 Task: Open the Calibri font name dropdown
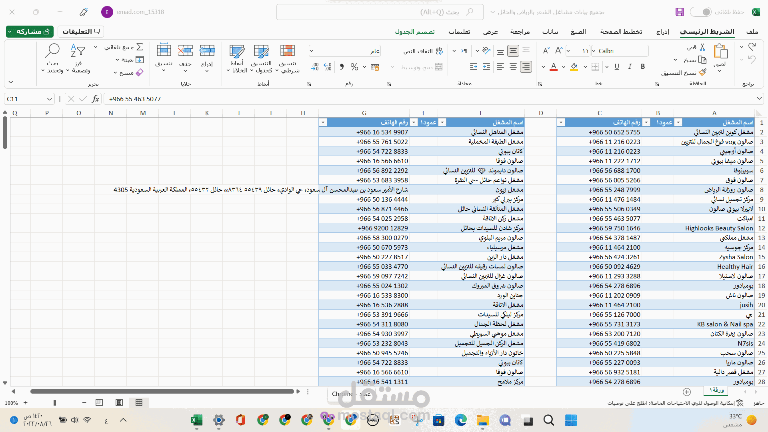tap(594, 51)
